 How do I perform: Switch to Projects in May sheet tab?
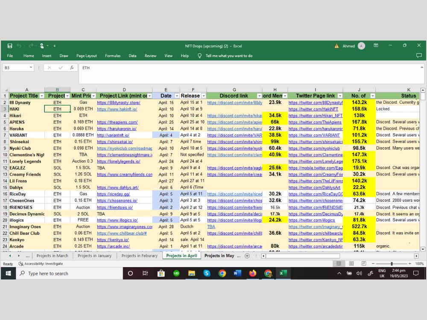[x=219, y=256]
